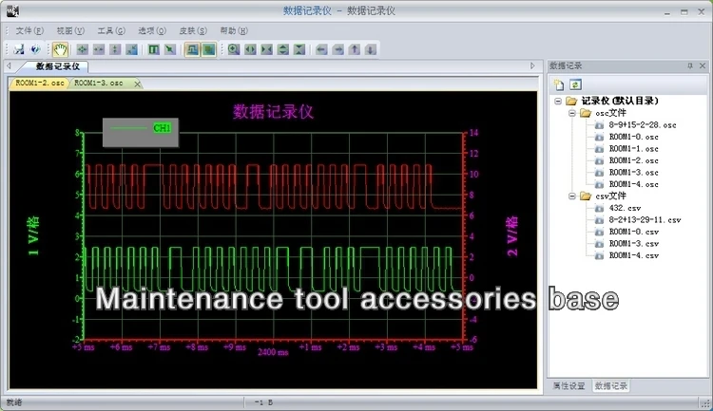The height and width of the screenshot is (411, 713).
Task: Select the hand pan tool
Action: (x=60, y=49)
